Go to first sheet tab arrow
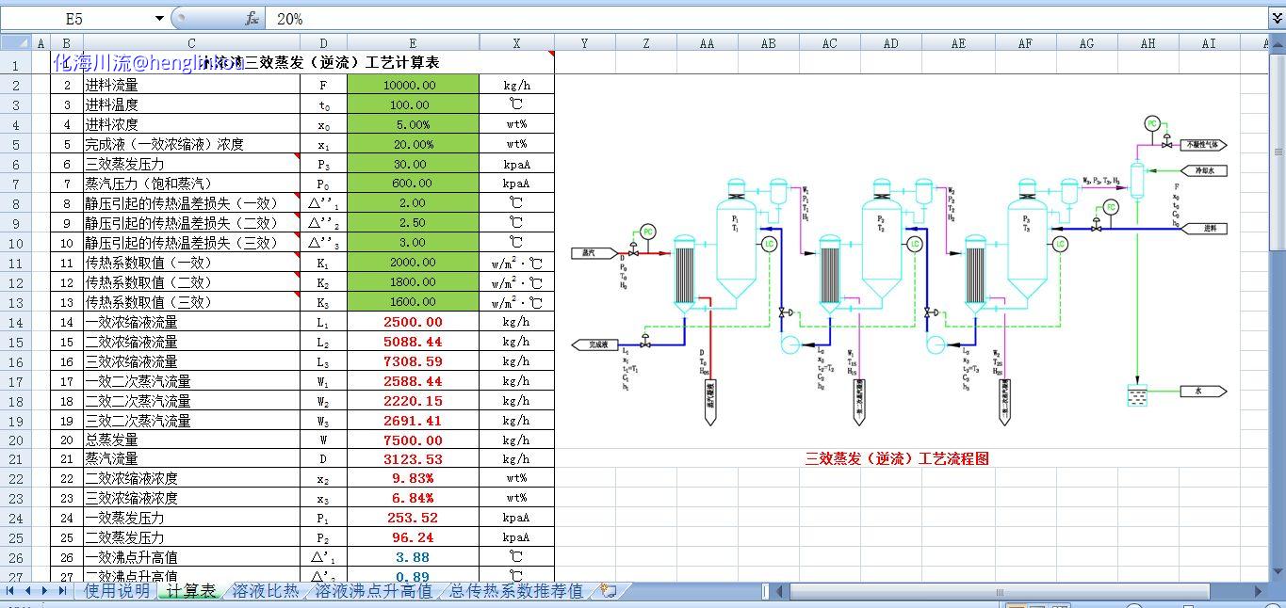The width and height of the screenshot is (1286, 608). pyautogui.click(x=11, y=591)
